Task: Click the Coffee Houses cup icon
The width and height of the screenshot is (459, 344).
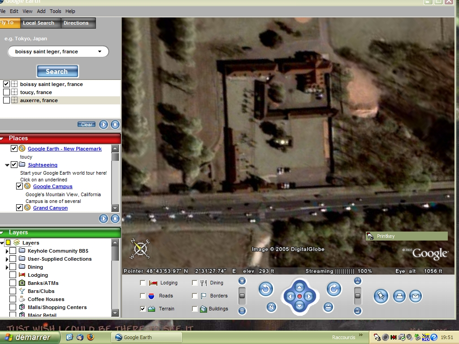Action: (22, 299)
